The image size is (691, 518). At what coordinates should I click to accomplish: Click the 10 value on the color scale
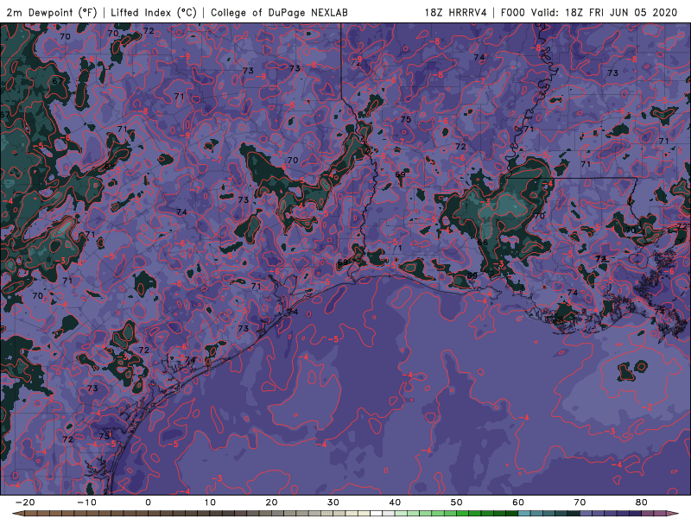[x=210, y=502]
